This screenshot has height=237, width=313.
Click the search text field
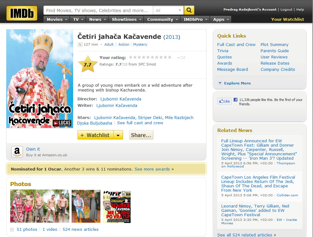(98, 11)
